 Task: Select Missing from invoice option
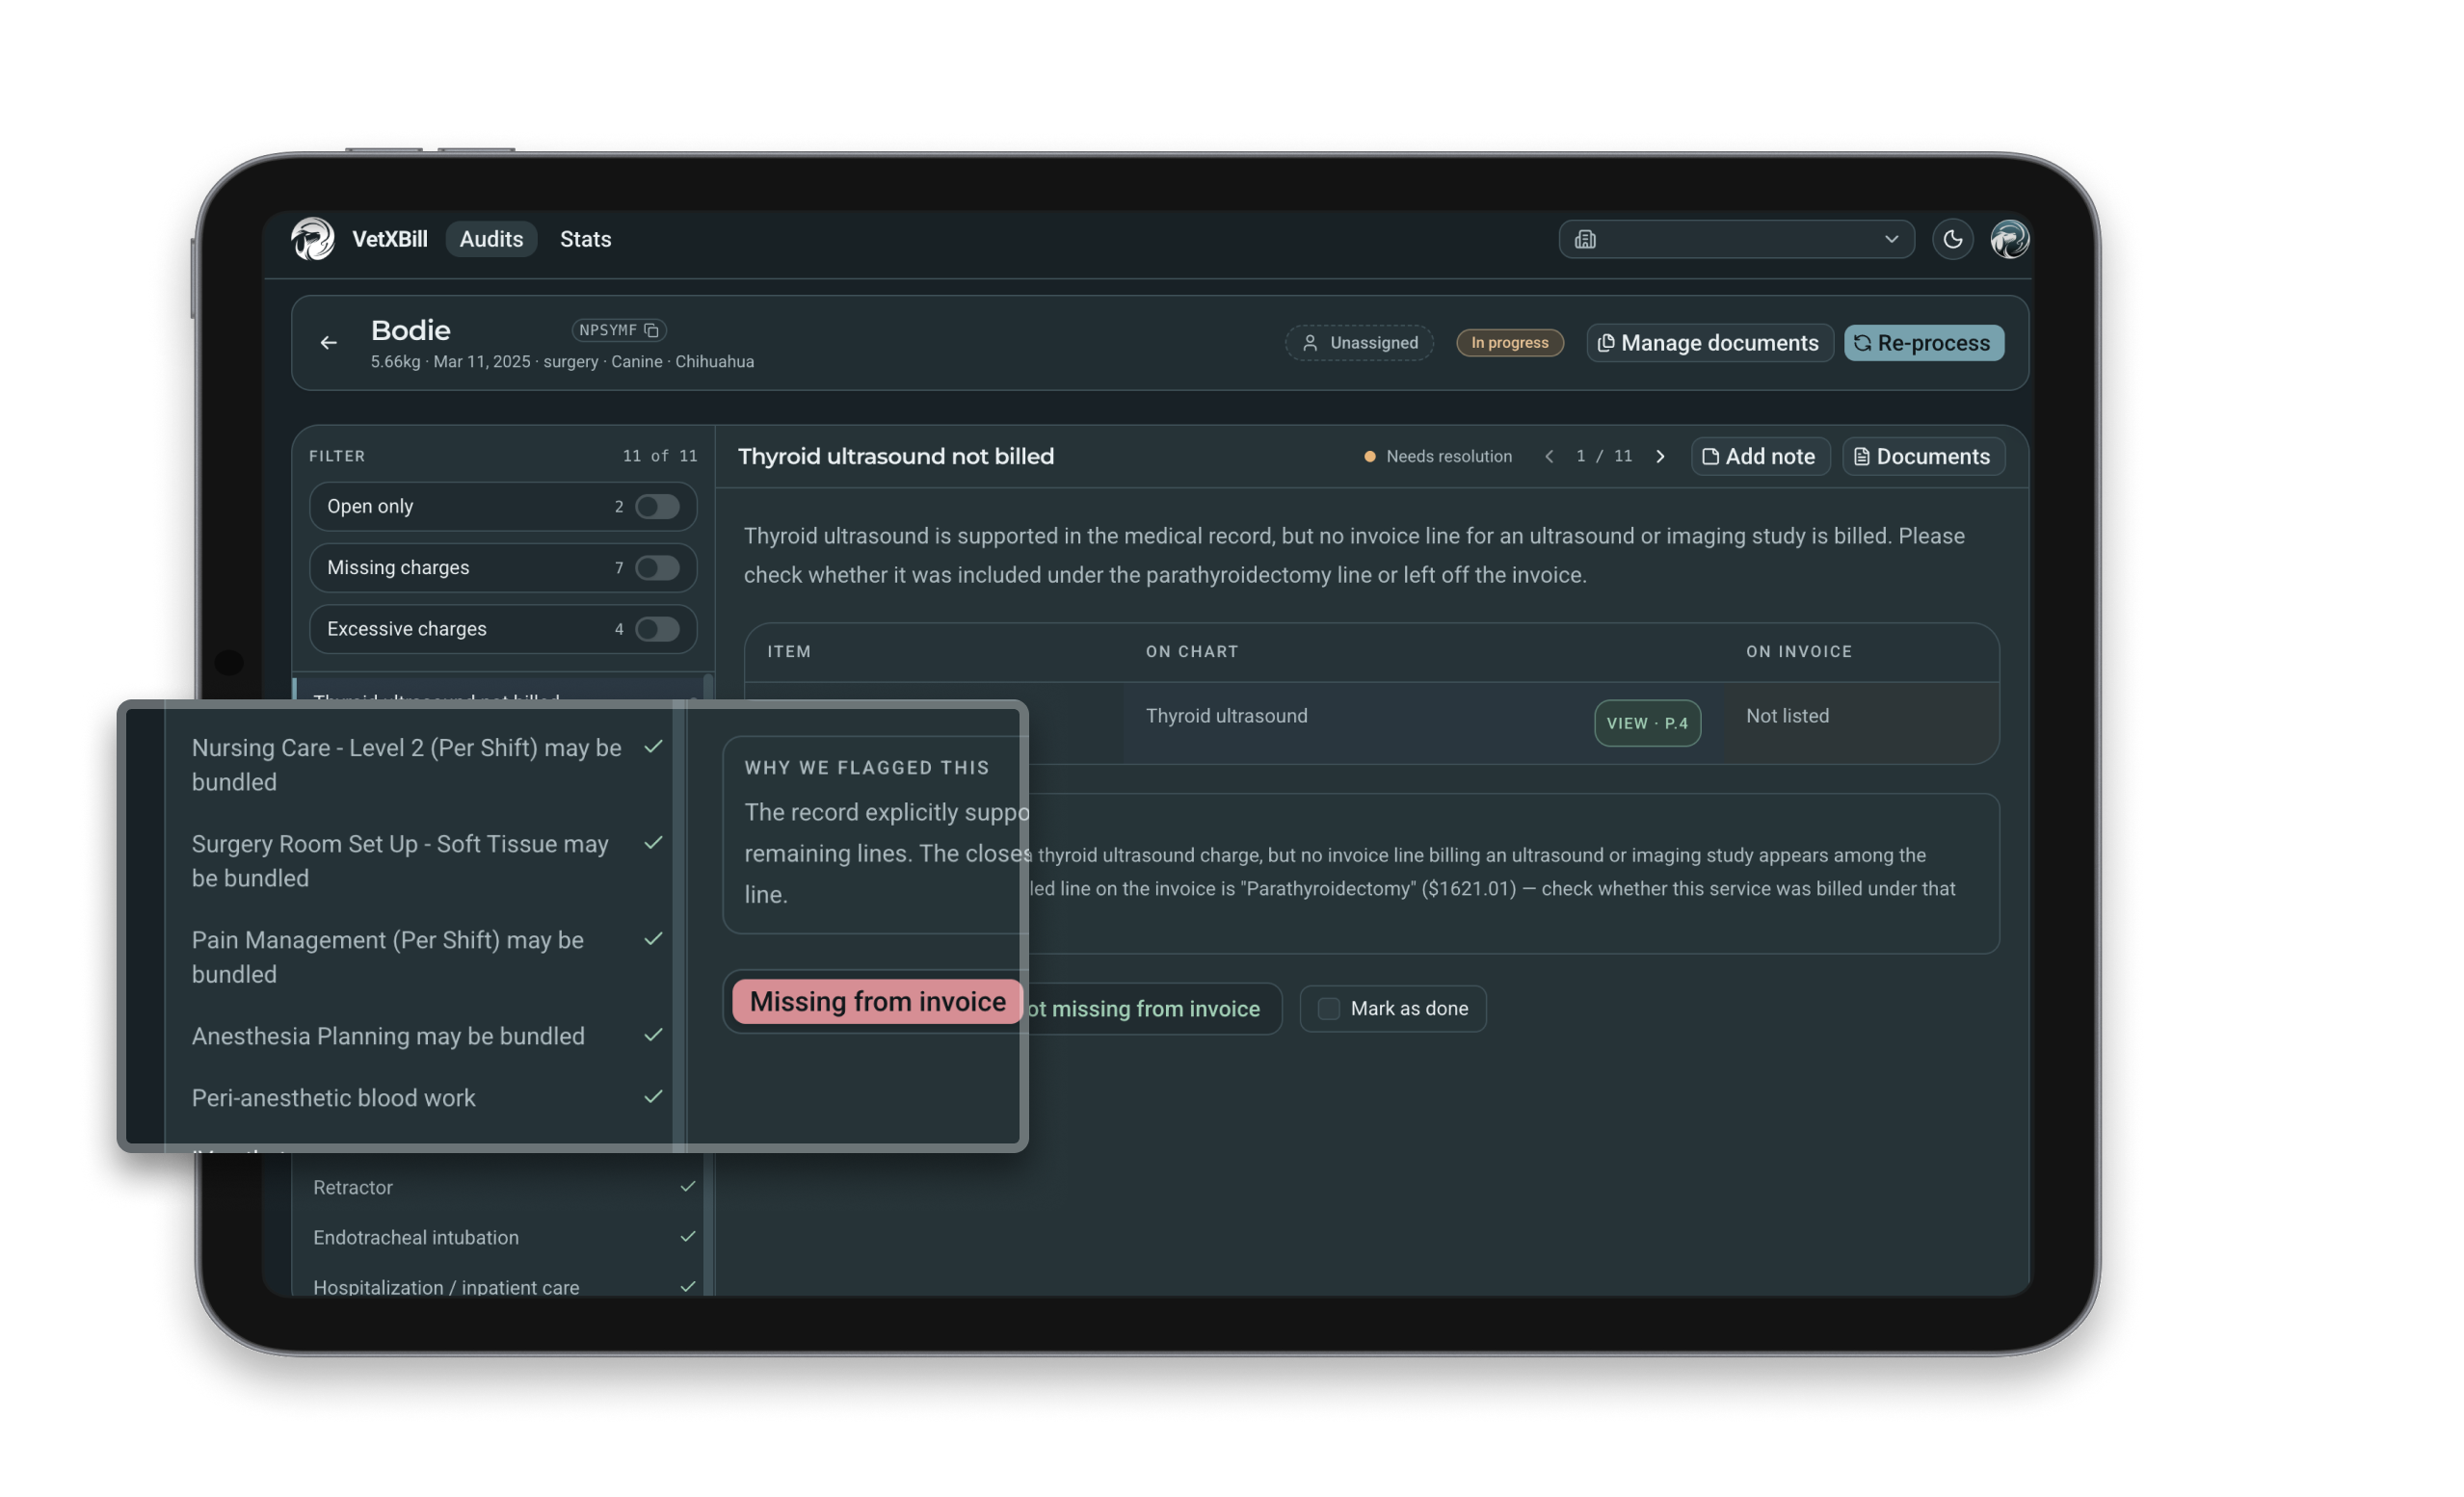877,1001
